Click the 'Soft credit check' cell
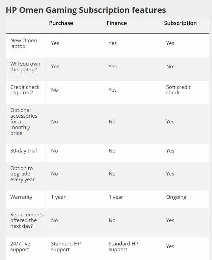Screen dimensions: 212x260 point(178,90)
